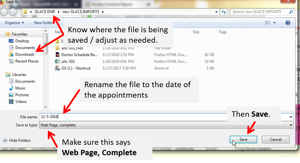300x163 pixels.
Task: Click Hide Folders toggle
Action: click(17, 140)
